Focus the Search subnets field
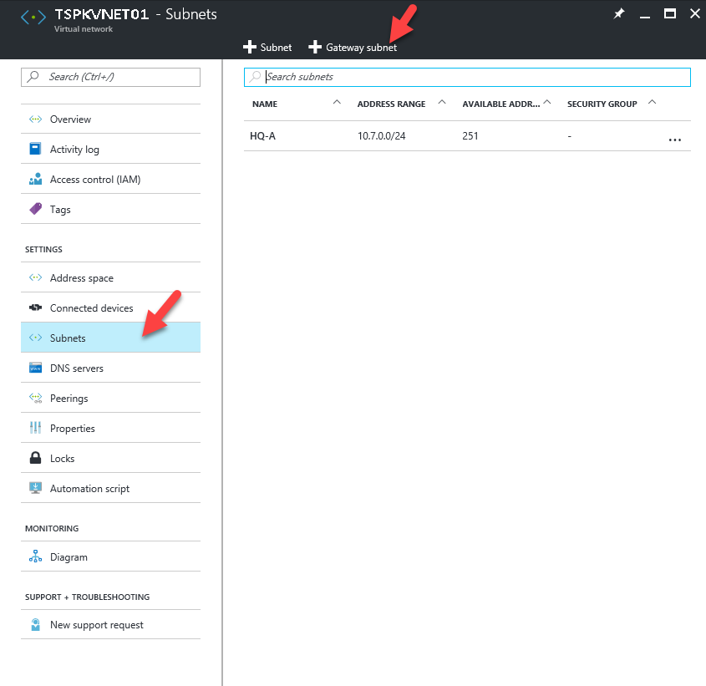 467,77
